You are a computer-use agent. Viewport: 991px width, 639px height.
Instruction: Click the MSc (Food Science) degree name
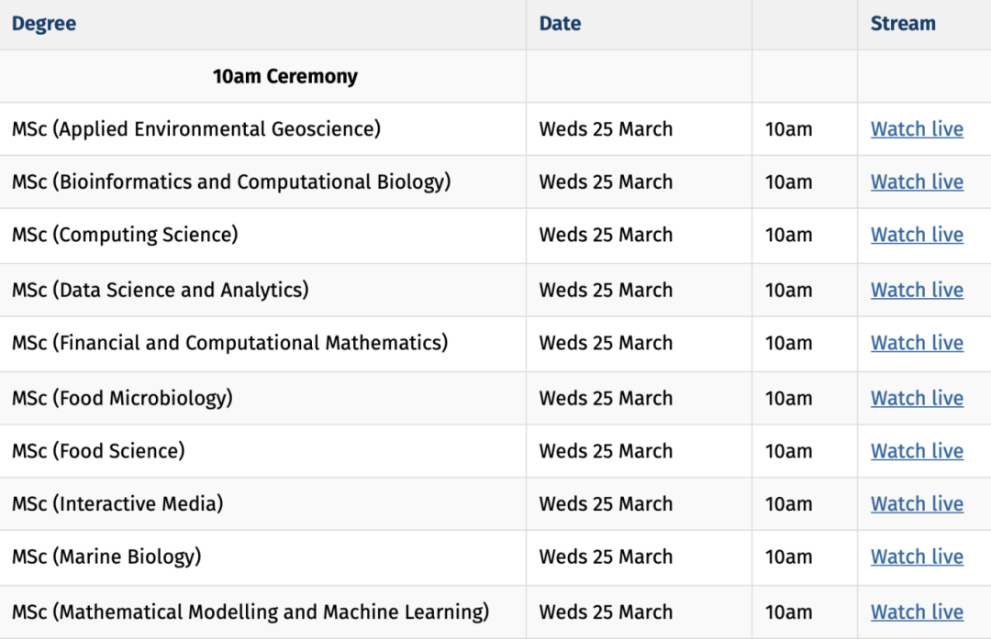(98, 452)
